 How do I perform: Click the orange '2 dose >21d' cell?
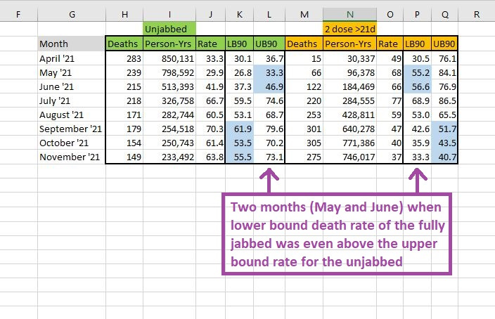pyautogui.click(x=349, y=29)
